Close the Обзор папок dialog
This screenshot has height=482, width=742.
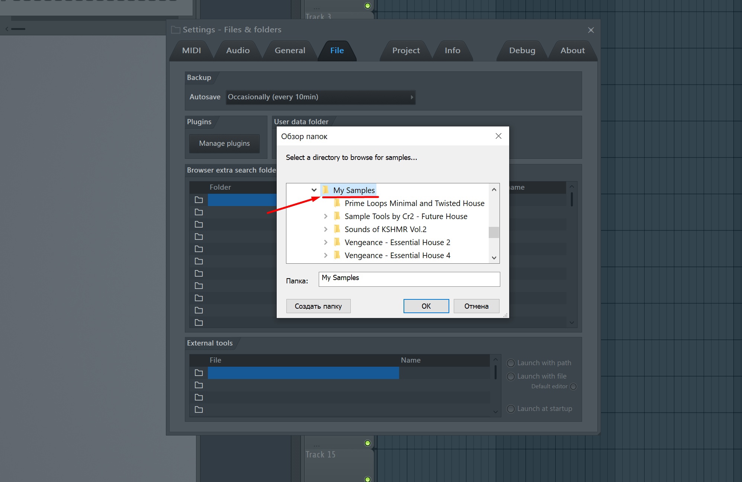tap(498, 136)
